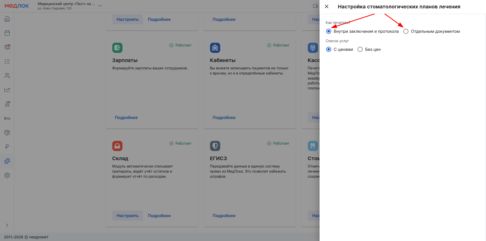Click the МедЛок logo
Viewport: 486px width, 241px height.
click(x=17, y=6)
